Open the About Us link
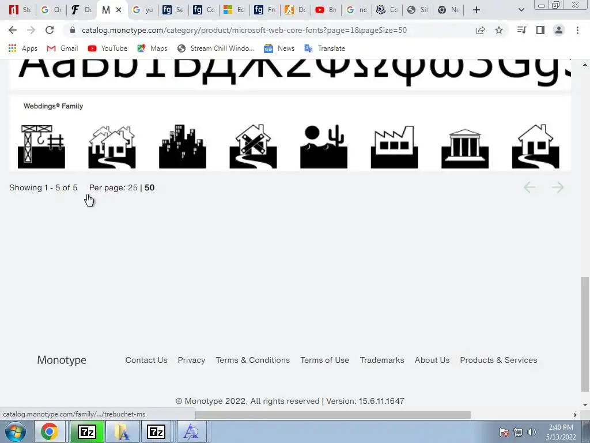590x443 pixels. point(432,360)
